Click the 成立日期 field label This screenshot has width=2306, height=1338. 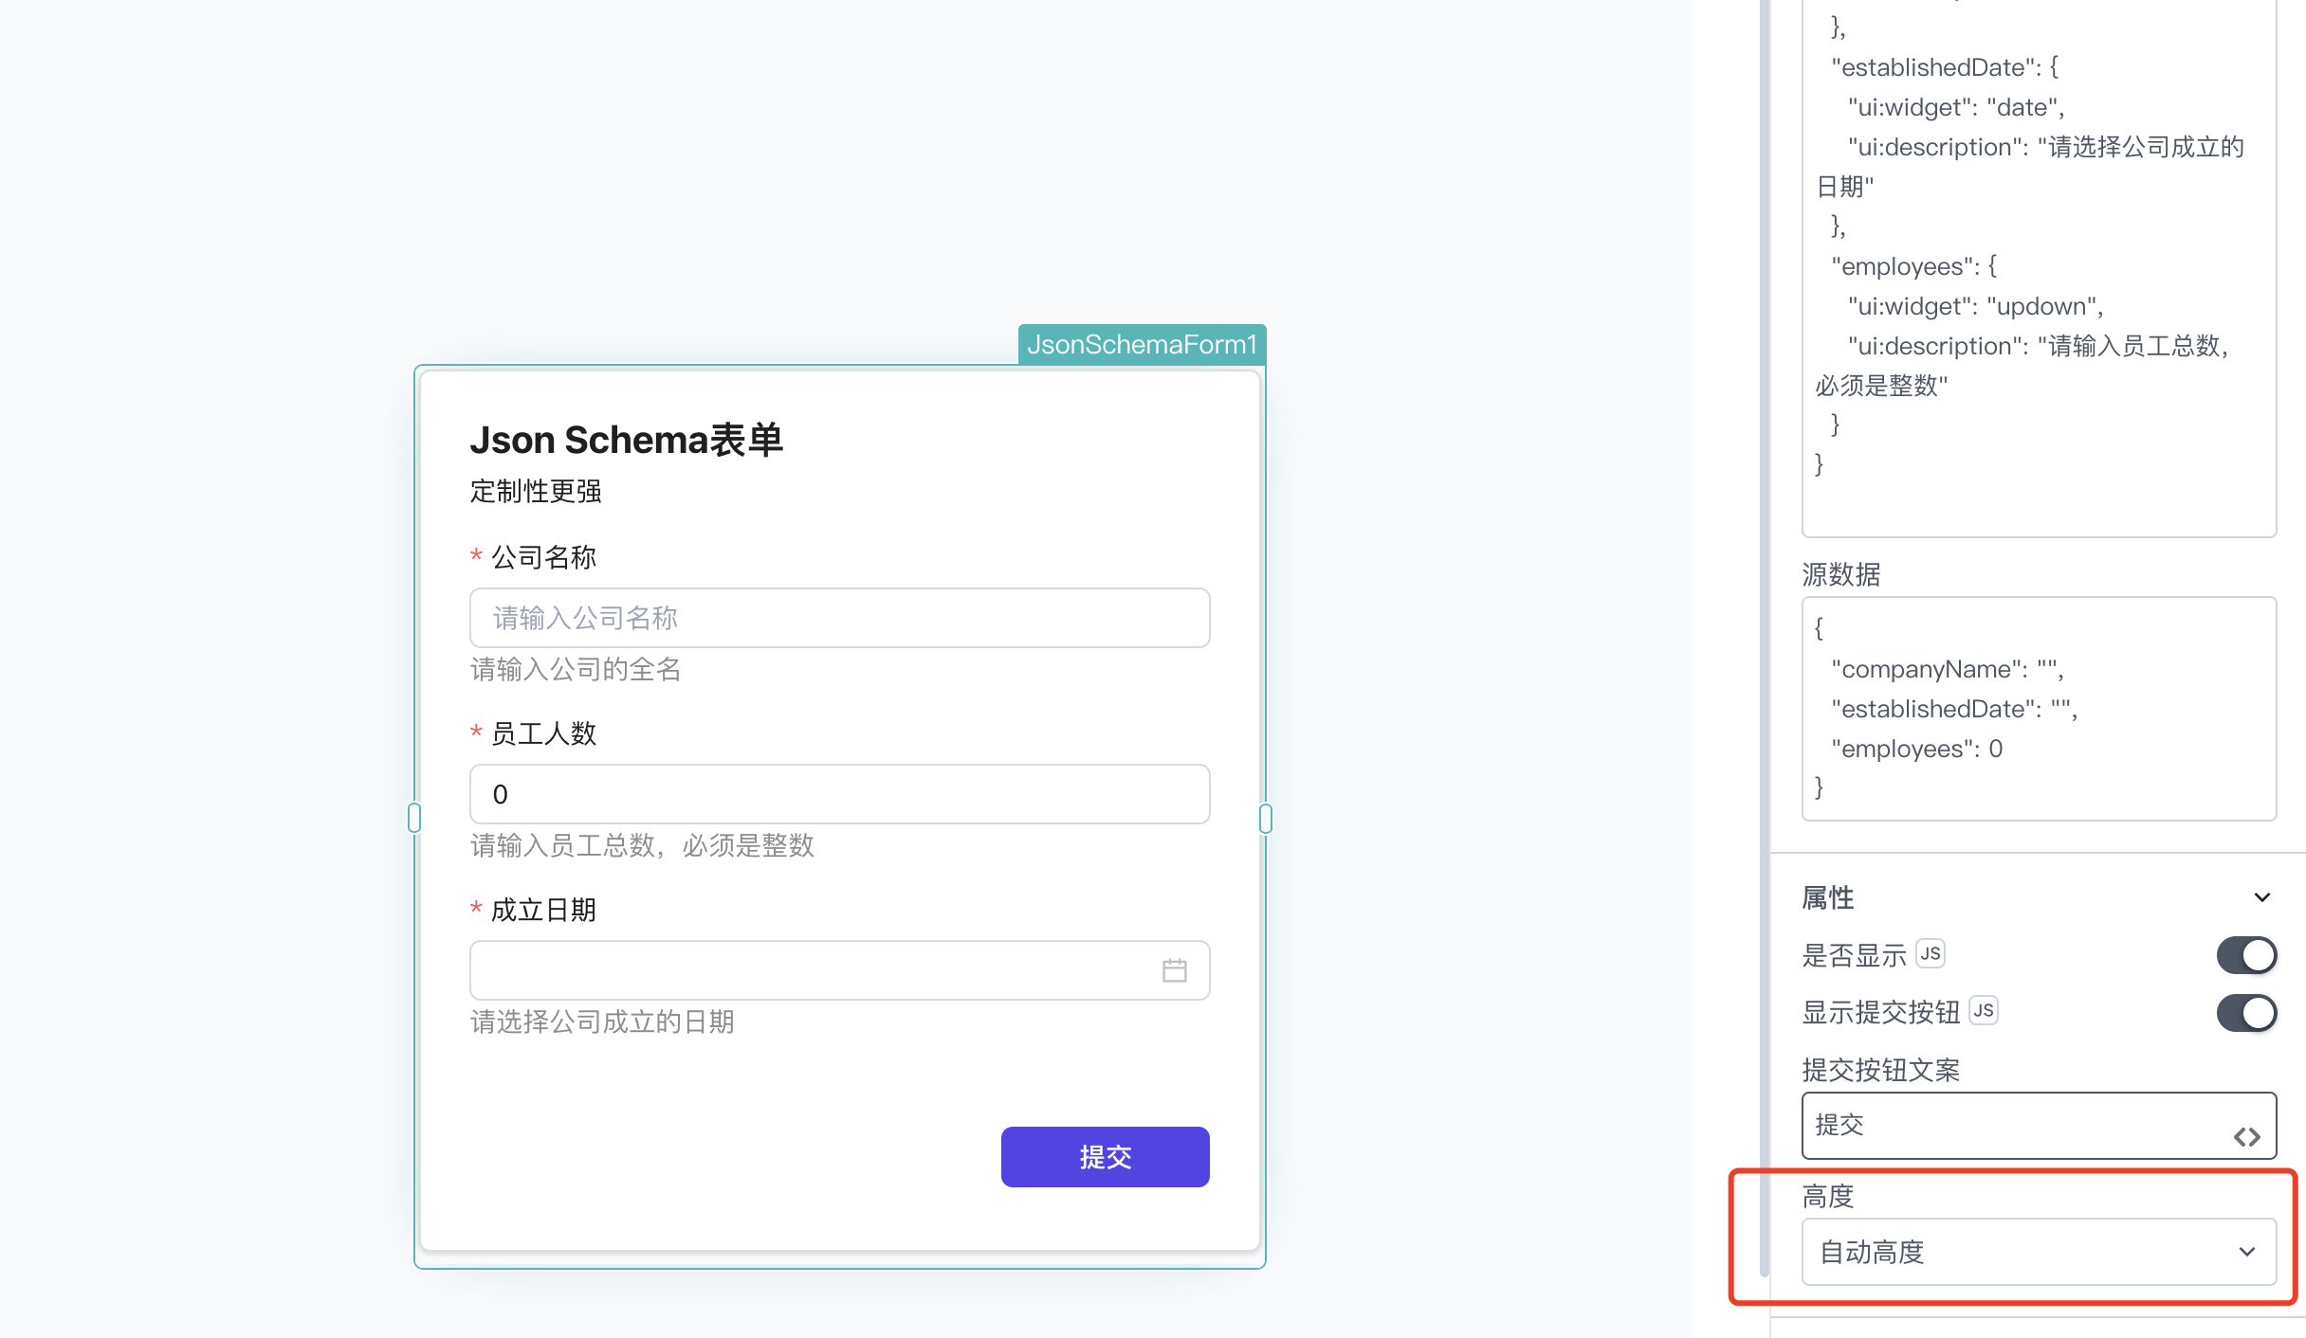tap(543, 910)
